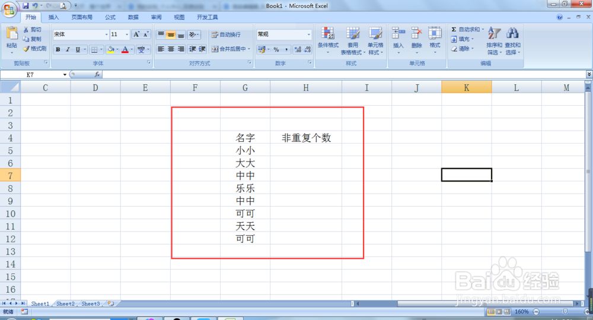Copy selection with 复制

(33, 39)
